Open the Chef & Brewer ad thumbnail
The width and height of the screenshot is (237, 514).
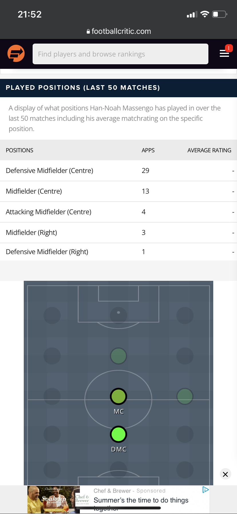tap(54, 499)
